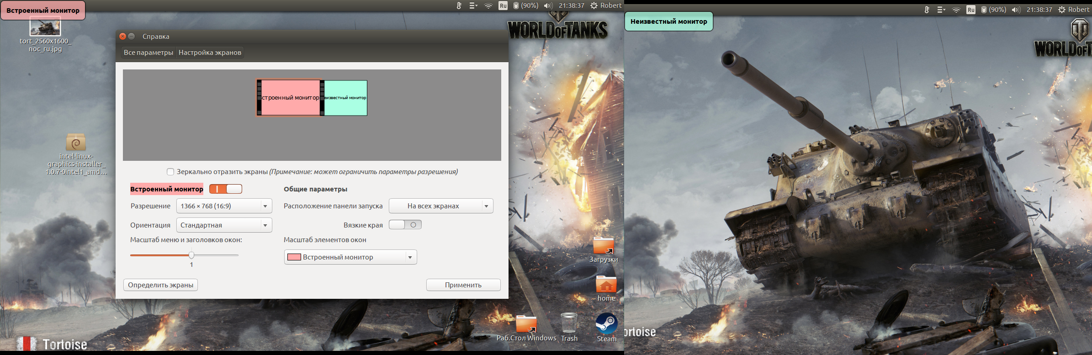The image size is (1092, 355).
Task: Select the Настройка экранов breadcrumb tab
Action: 210,53
